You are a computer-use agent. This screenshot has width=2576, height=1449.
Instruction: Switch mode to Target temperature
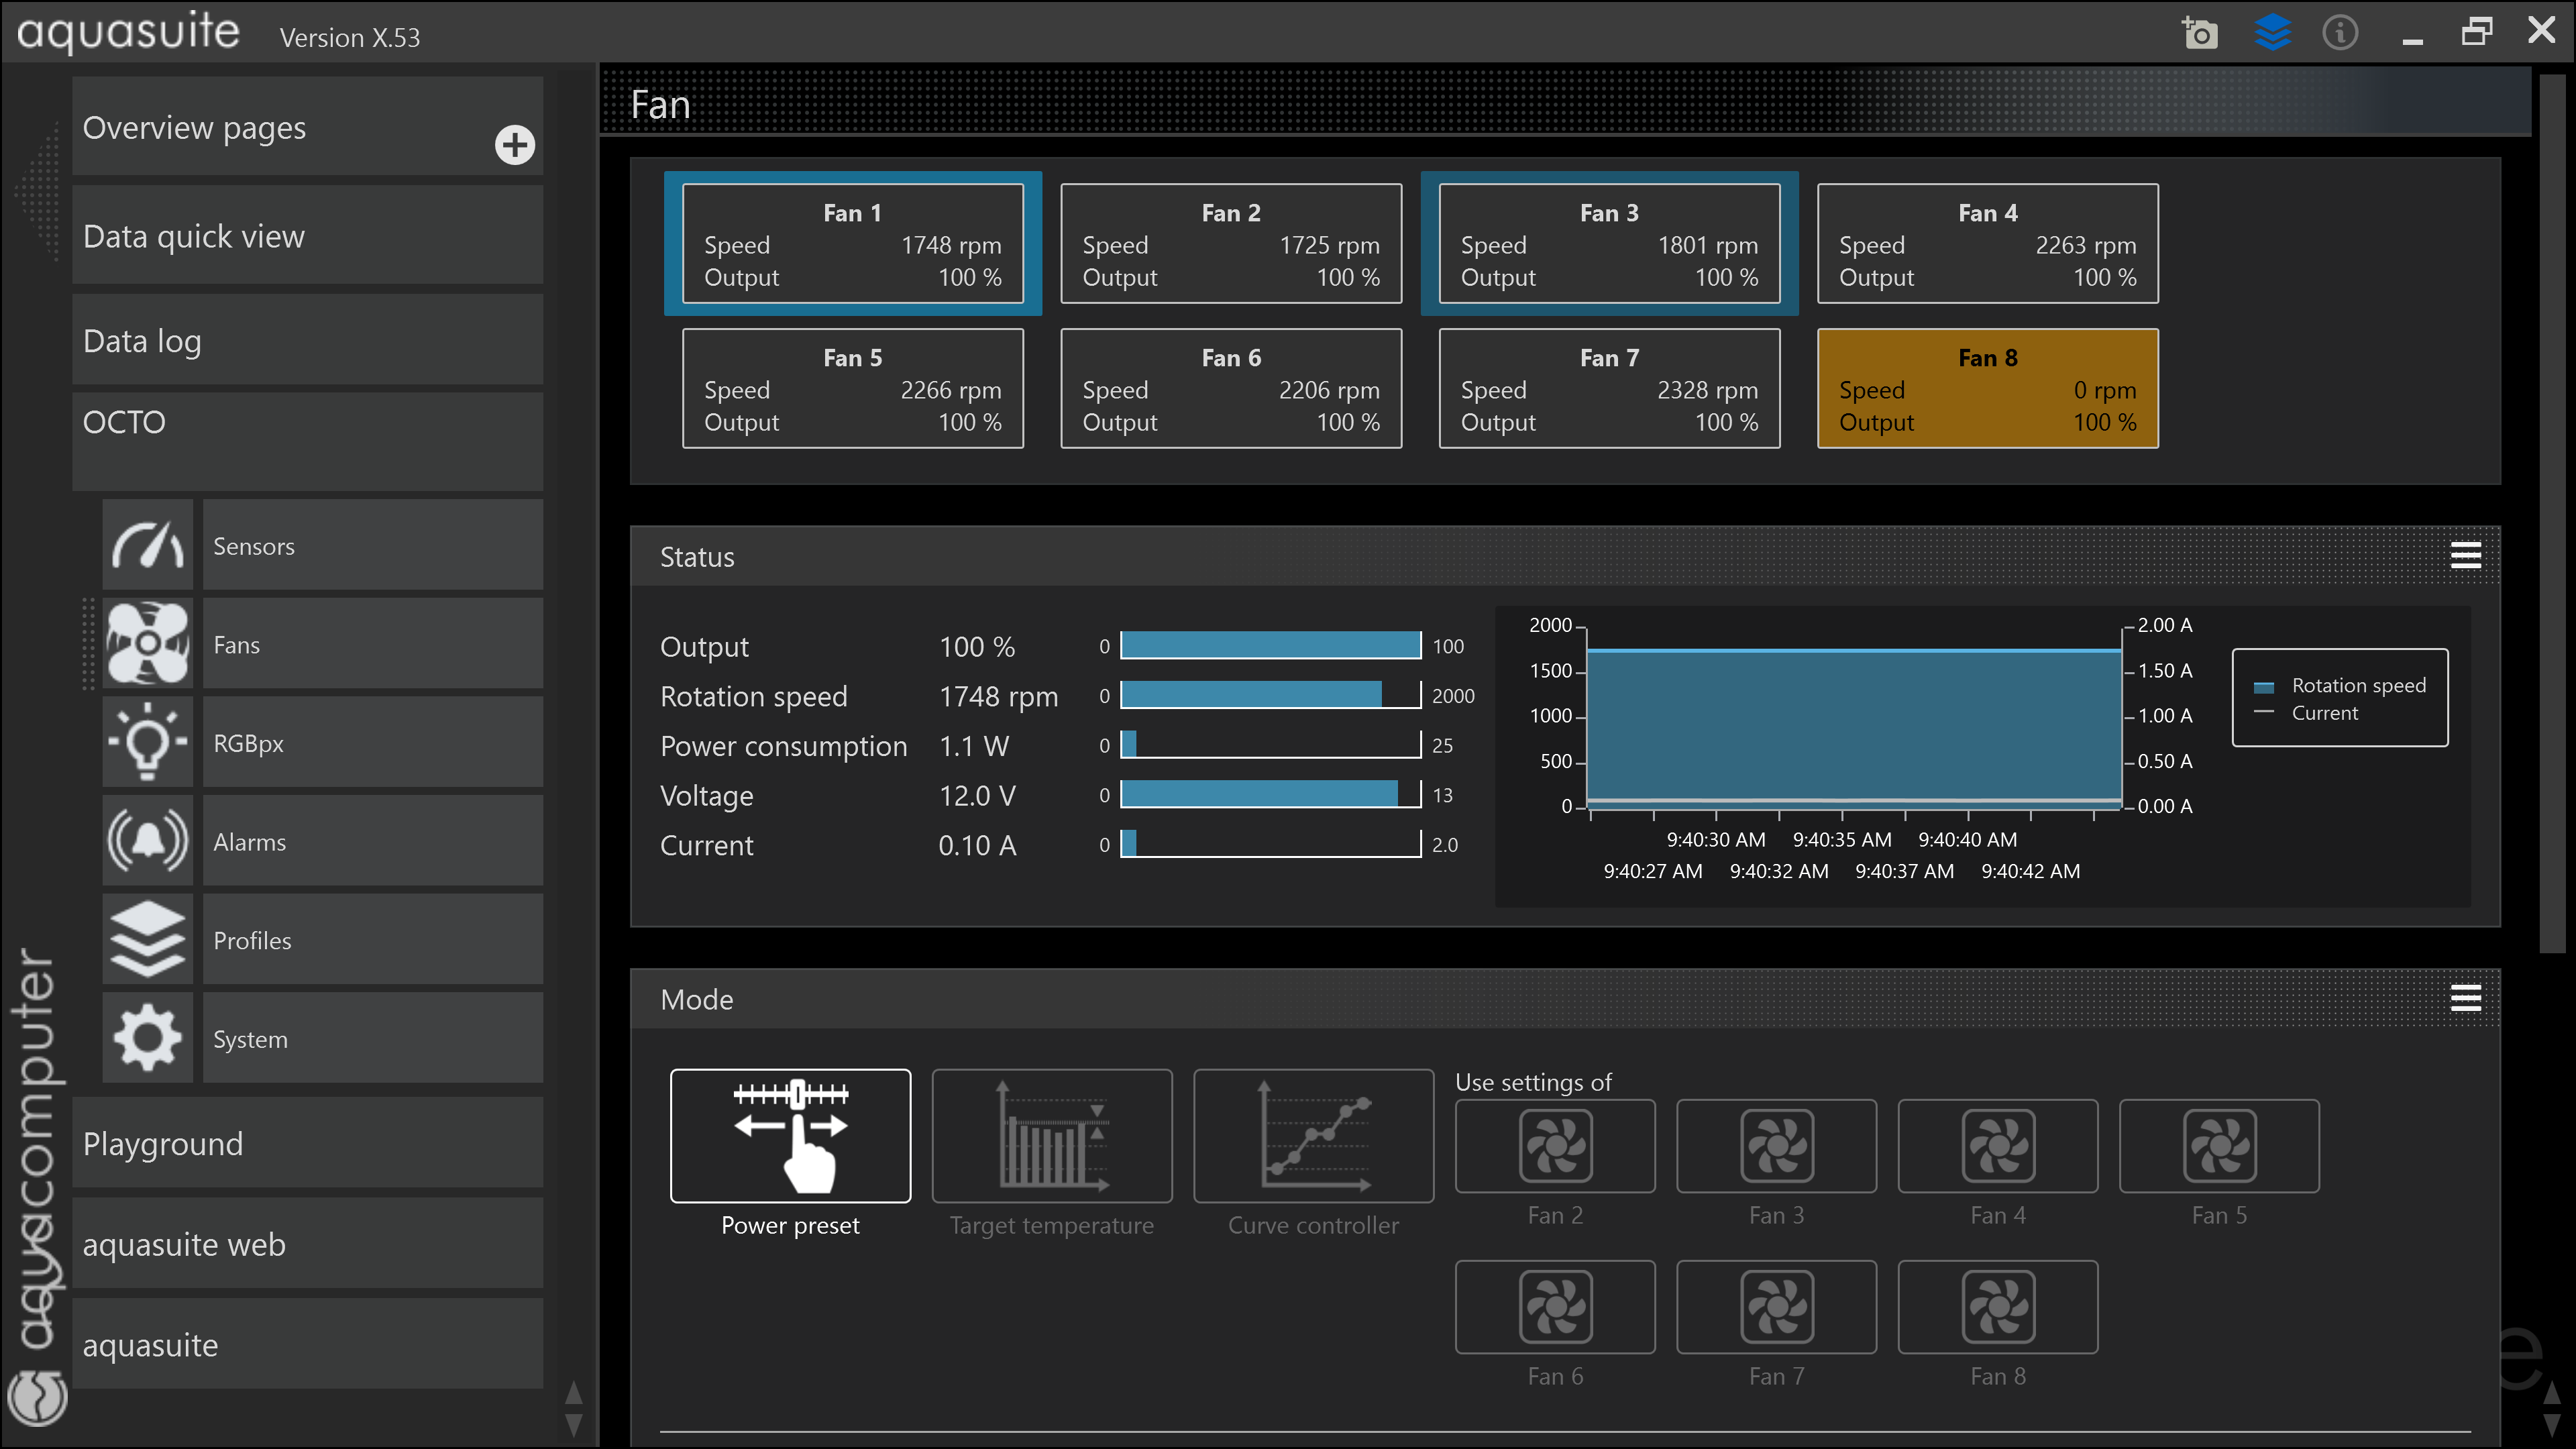pos(1051,1136)
